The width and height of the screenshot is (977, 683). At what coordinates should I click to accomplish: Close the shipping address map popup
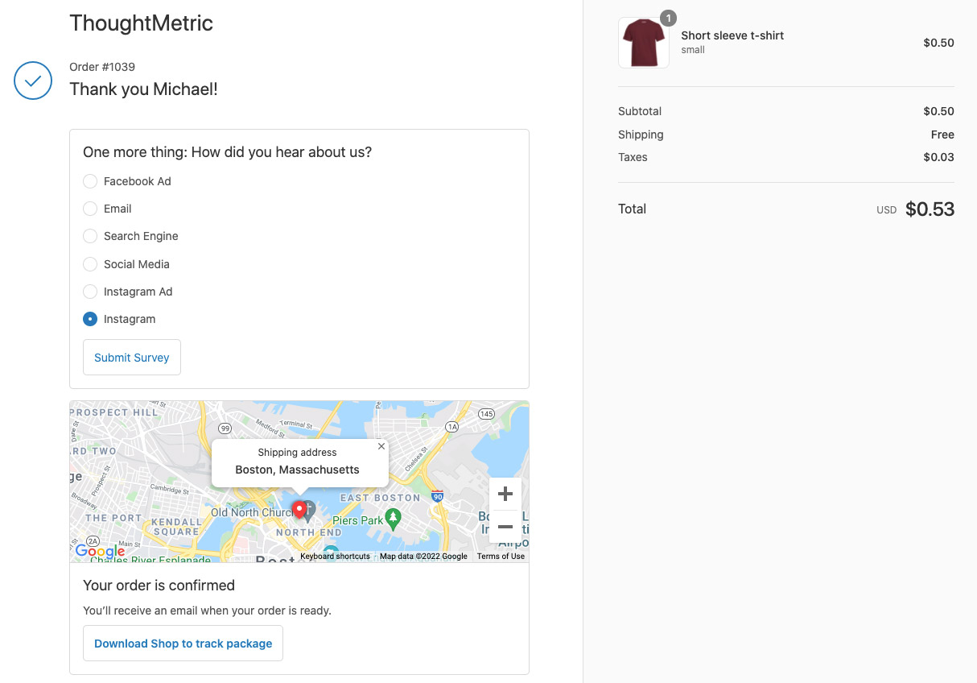click(381, 446)
